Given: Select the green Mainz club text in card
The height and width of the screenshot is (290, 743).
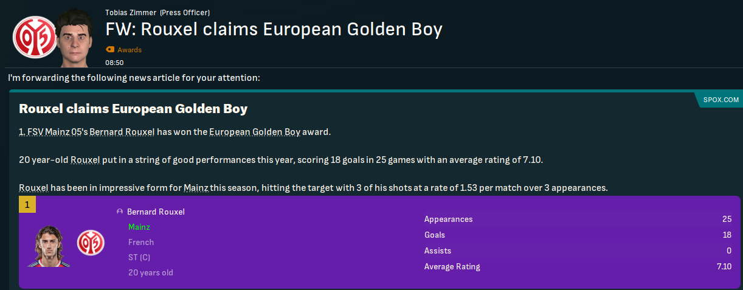Looking at the screenshot, I should (x=139, y=227).
